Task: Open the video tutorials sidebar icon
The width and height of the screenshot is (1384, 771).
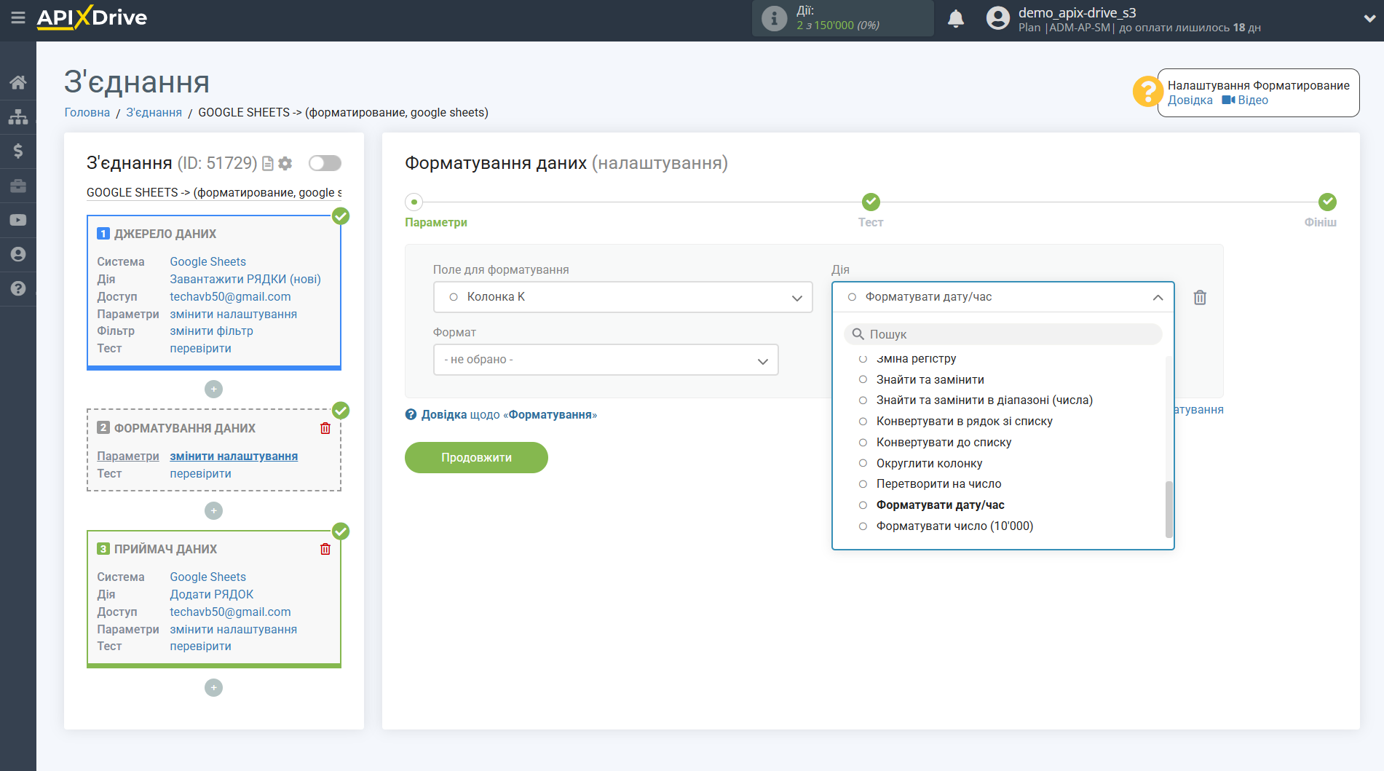Action: (18, 220)
